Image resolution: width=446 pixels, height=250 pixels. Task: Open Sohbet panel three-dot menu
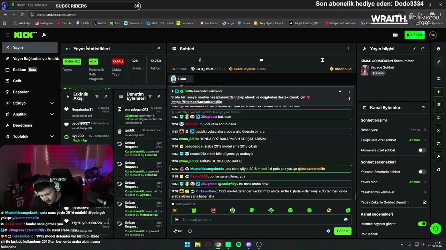pyautogui.click(x=348, y=49)
